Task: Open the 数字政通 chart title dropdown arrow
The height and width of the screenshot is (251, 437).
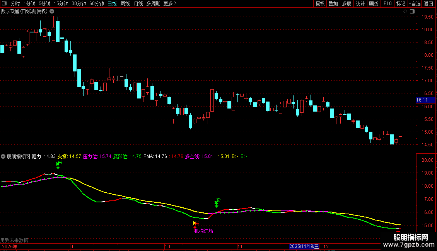Action: tap(52, 12)
